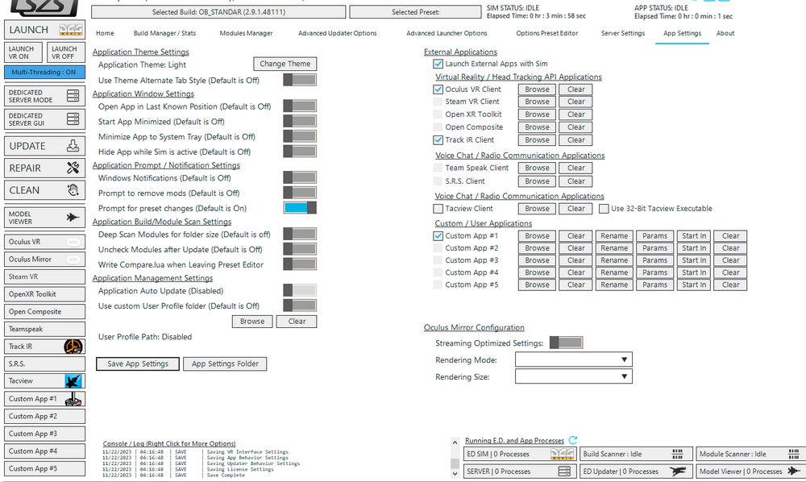Image resolution: width=806 pixels, height=482 pixels.
Task: Open the Modules Manager tab
Action: pos(246,33)
